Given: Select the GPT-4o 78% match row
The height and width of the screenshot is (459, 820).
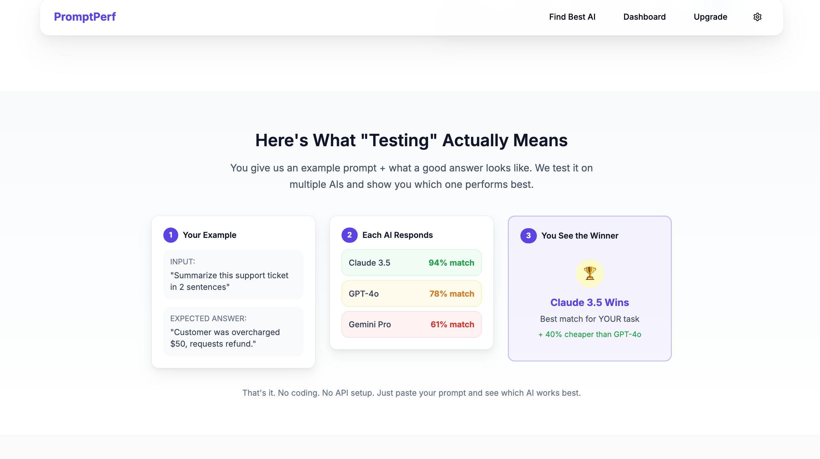Looking at the screenshot, I should click(x=411, y=294).
